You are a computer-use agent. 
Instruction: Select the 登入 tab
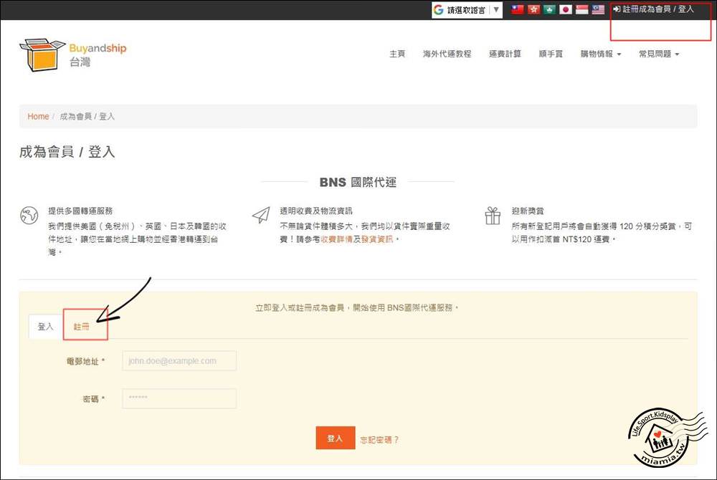point(45,327)
